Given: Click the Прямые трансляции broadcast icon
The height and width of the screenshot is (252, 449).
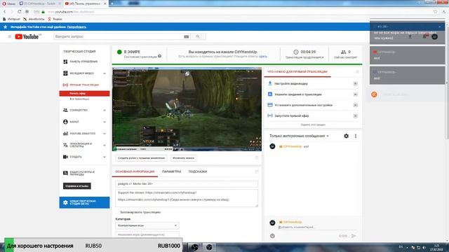Looking at the screenshot, I should [x=65, y=85].
